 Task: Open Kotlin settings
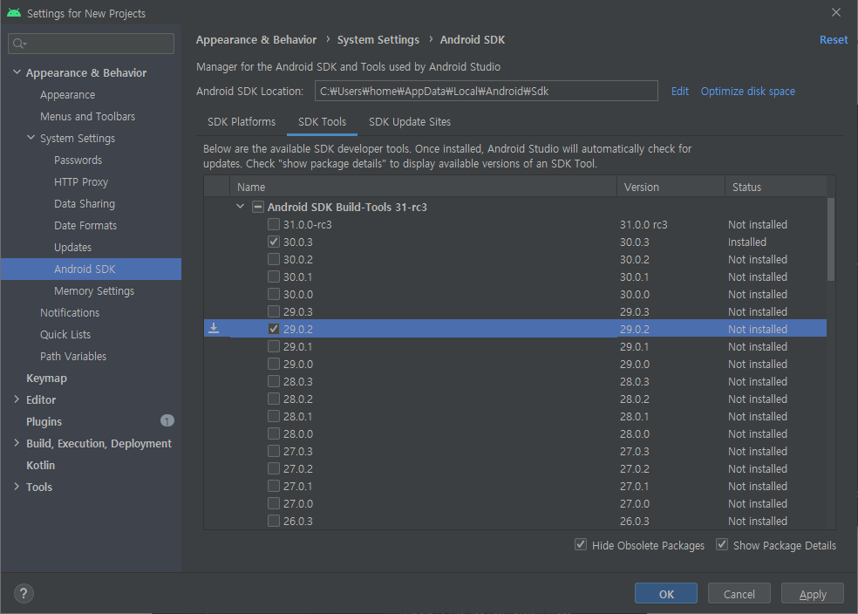(40, 465)
